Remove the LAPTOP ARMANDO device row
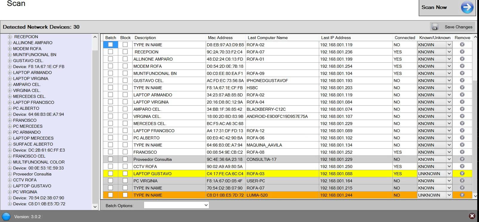This screenshot has height=222, width=479. click(x=462, y=95)
